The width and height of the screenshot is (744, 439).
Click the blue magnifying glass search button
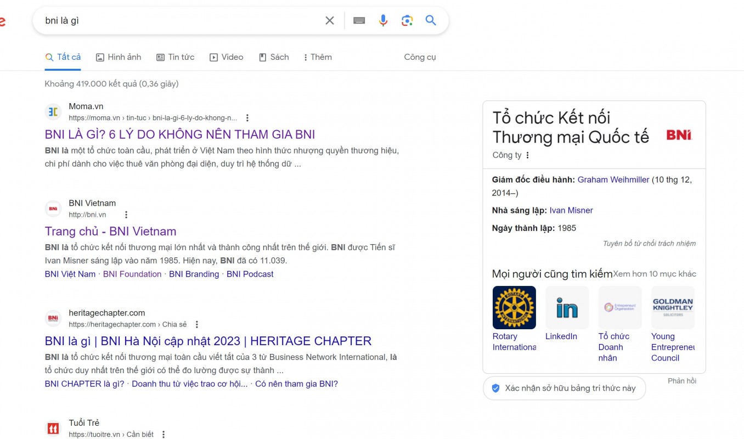431,21
